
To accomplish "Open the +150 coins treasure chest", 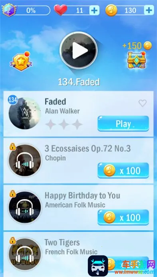I will tap(137, 60).
